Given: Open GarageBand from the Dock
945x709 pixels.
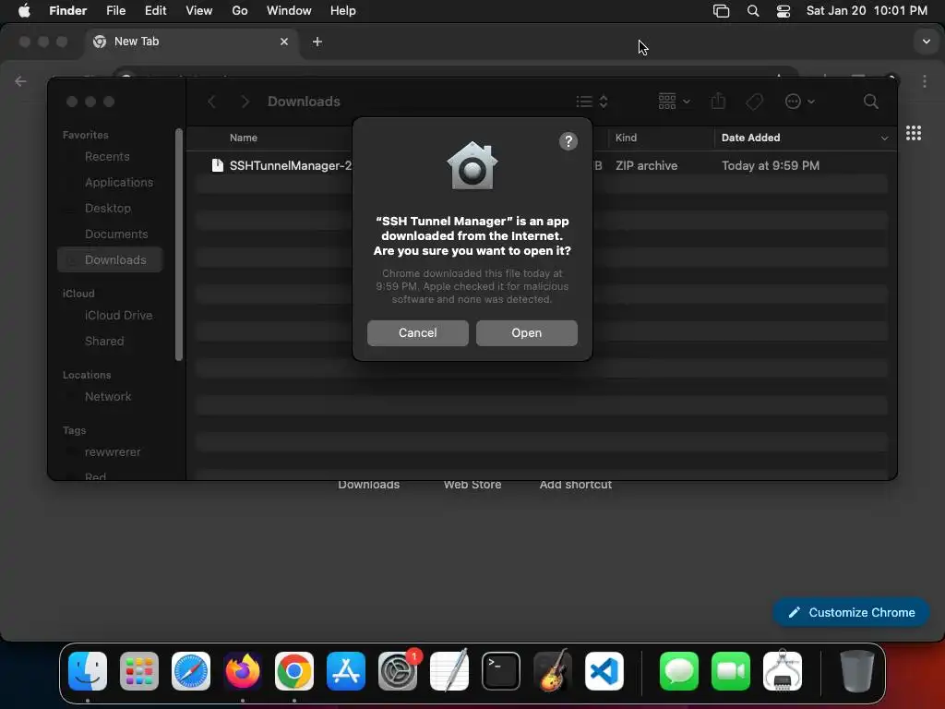Looking at the screenshot, I should [552, 671].
